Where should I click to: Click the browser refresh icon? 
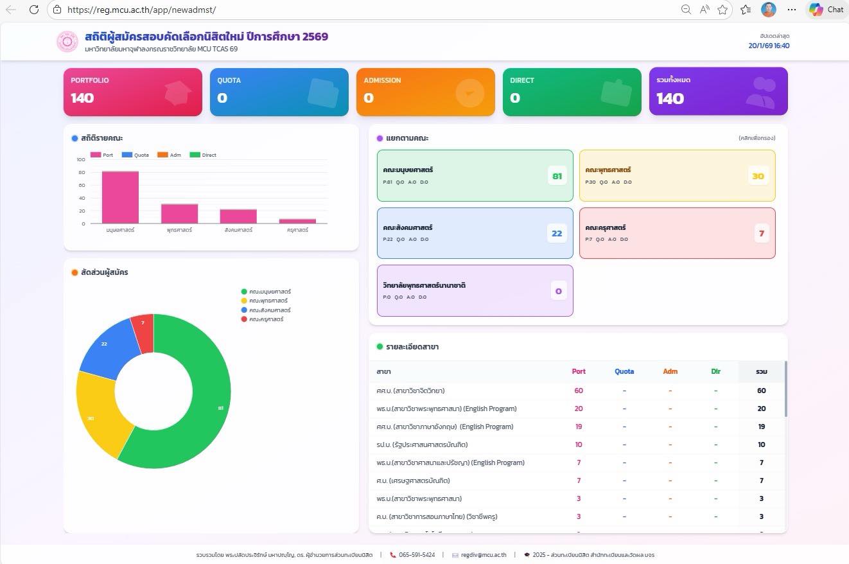[x=34, y=10]
